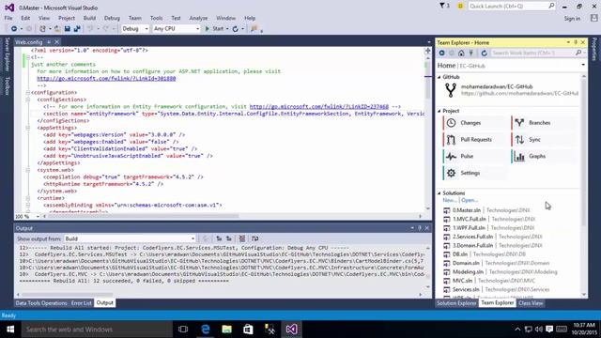
Task: Open the Team menu
Action: [x=135, y=18]
